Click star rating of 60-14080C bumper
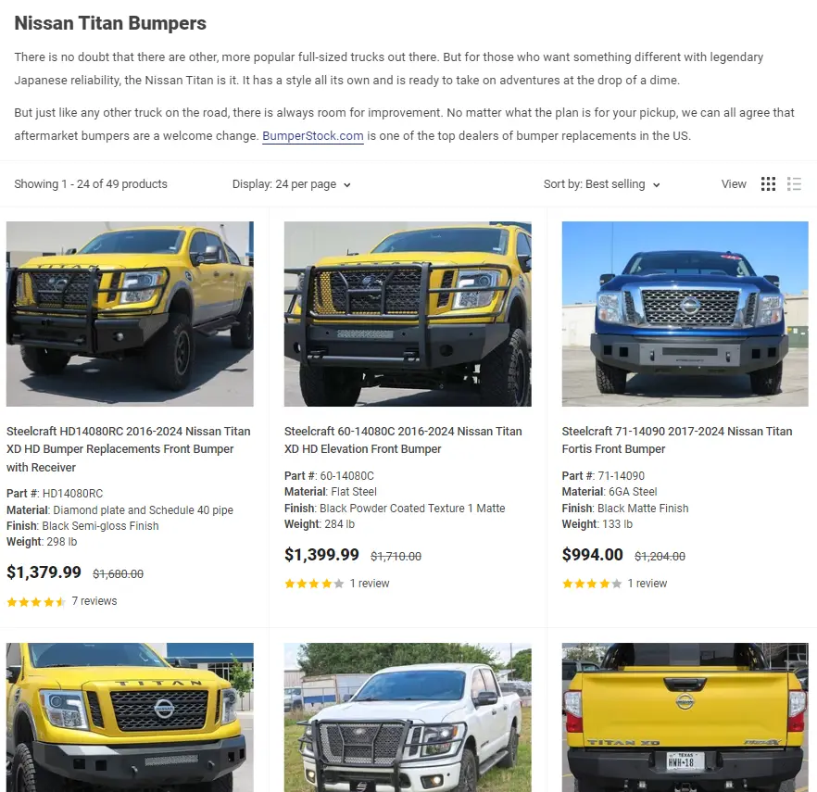The height and width of the screenshot is (792, 817). tap(314, 584)
